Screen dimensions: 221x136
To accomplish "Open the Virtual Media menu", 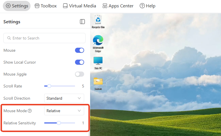I will coord(80,6).
